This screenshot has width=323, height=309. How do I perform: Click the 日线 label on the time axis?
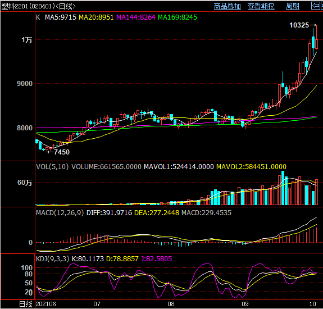(25, 304)
